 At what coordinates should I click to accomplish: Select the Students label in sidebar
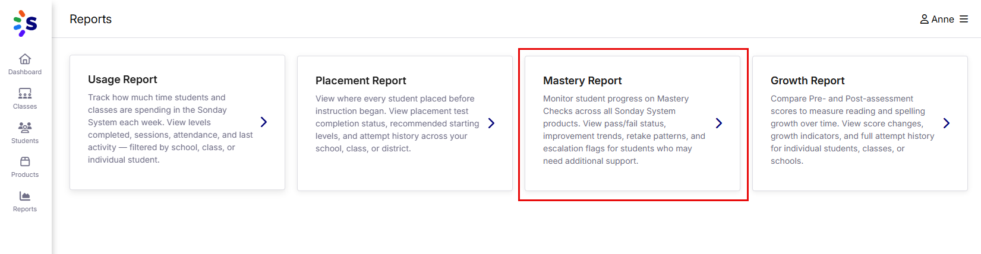point(25,141)
